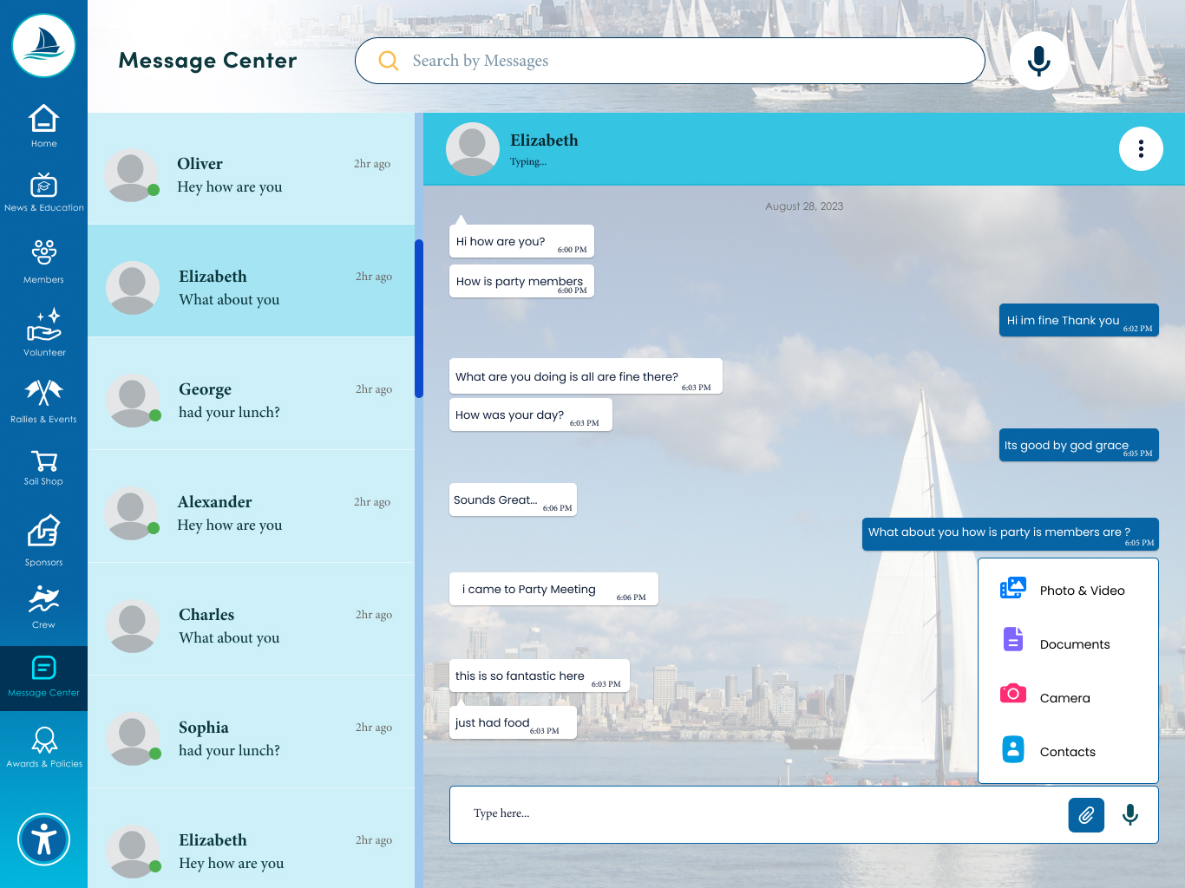
Task: Go to News & Education section
Action: click(x=43, y=186)
